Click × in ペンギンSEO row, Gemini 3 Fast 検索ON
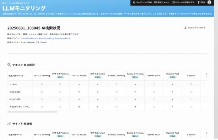The image size is (218, 140). (172, 99)
